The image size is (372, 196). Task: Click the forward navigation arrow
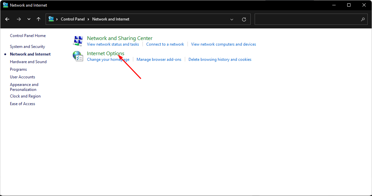click(19, 19)
